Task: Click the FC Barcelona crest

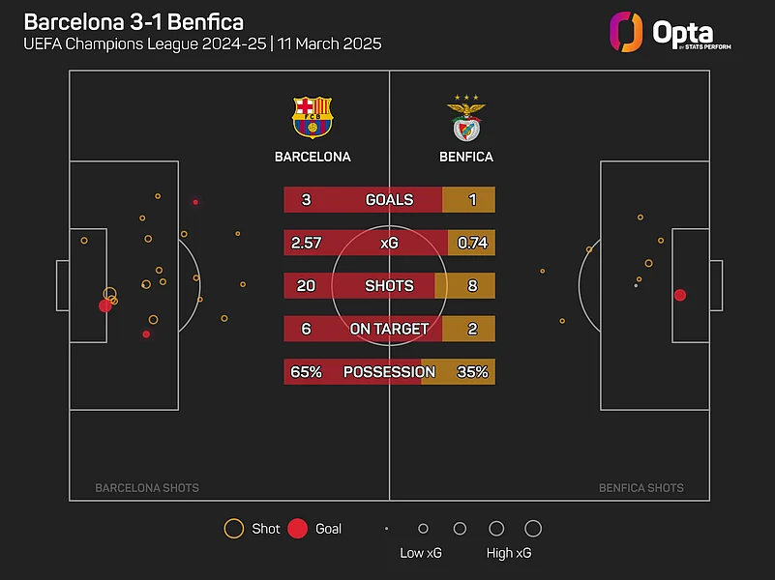Action: [313, 117]
